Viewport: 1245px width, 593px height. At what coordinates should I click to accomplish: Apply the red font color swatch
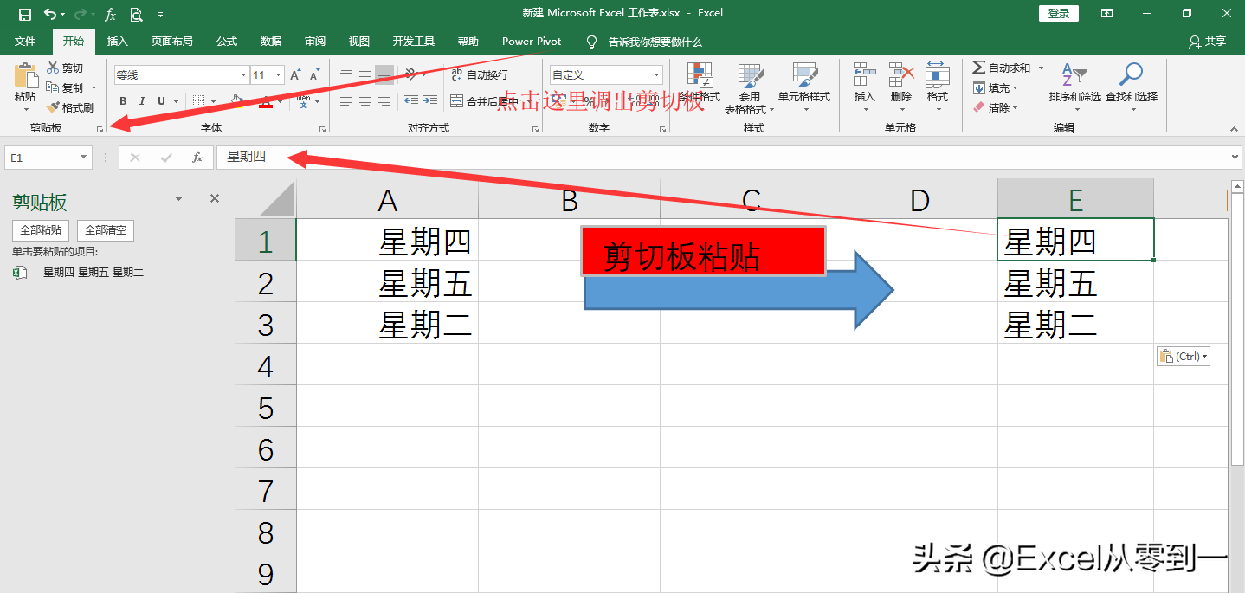267,101
